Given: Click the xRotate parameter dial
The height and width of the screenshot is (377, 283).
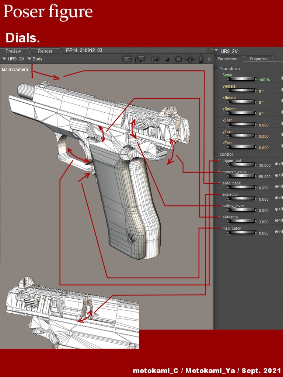Looking at the screenshot, I should [x=242, y=102].
